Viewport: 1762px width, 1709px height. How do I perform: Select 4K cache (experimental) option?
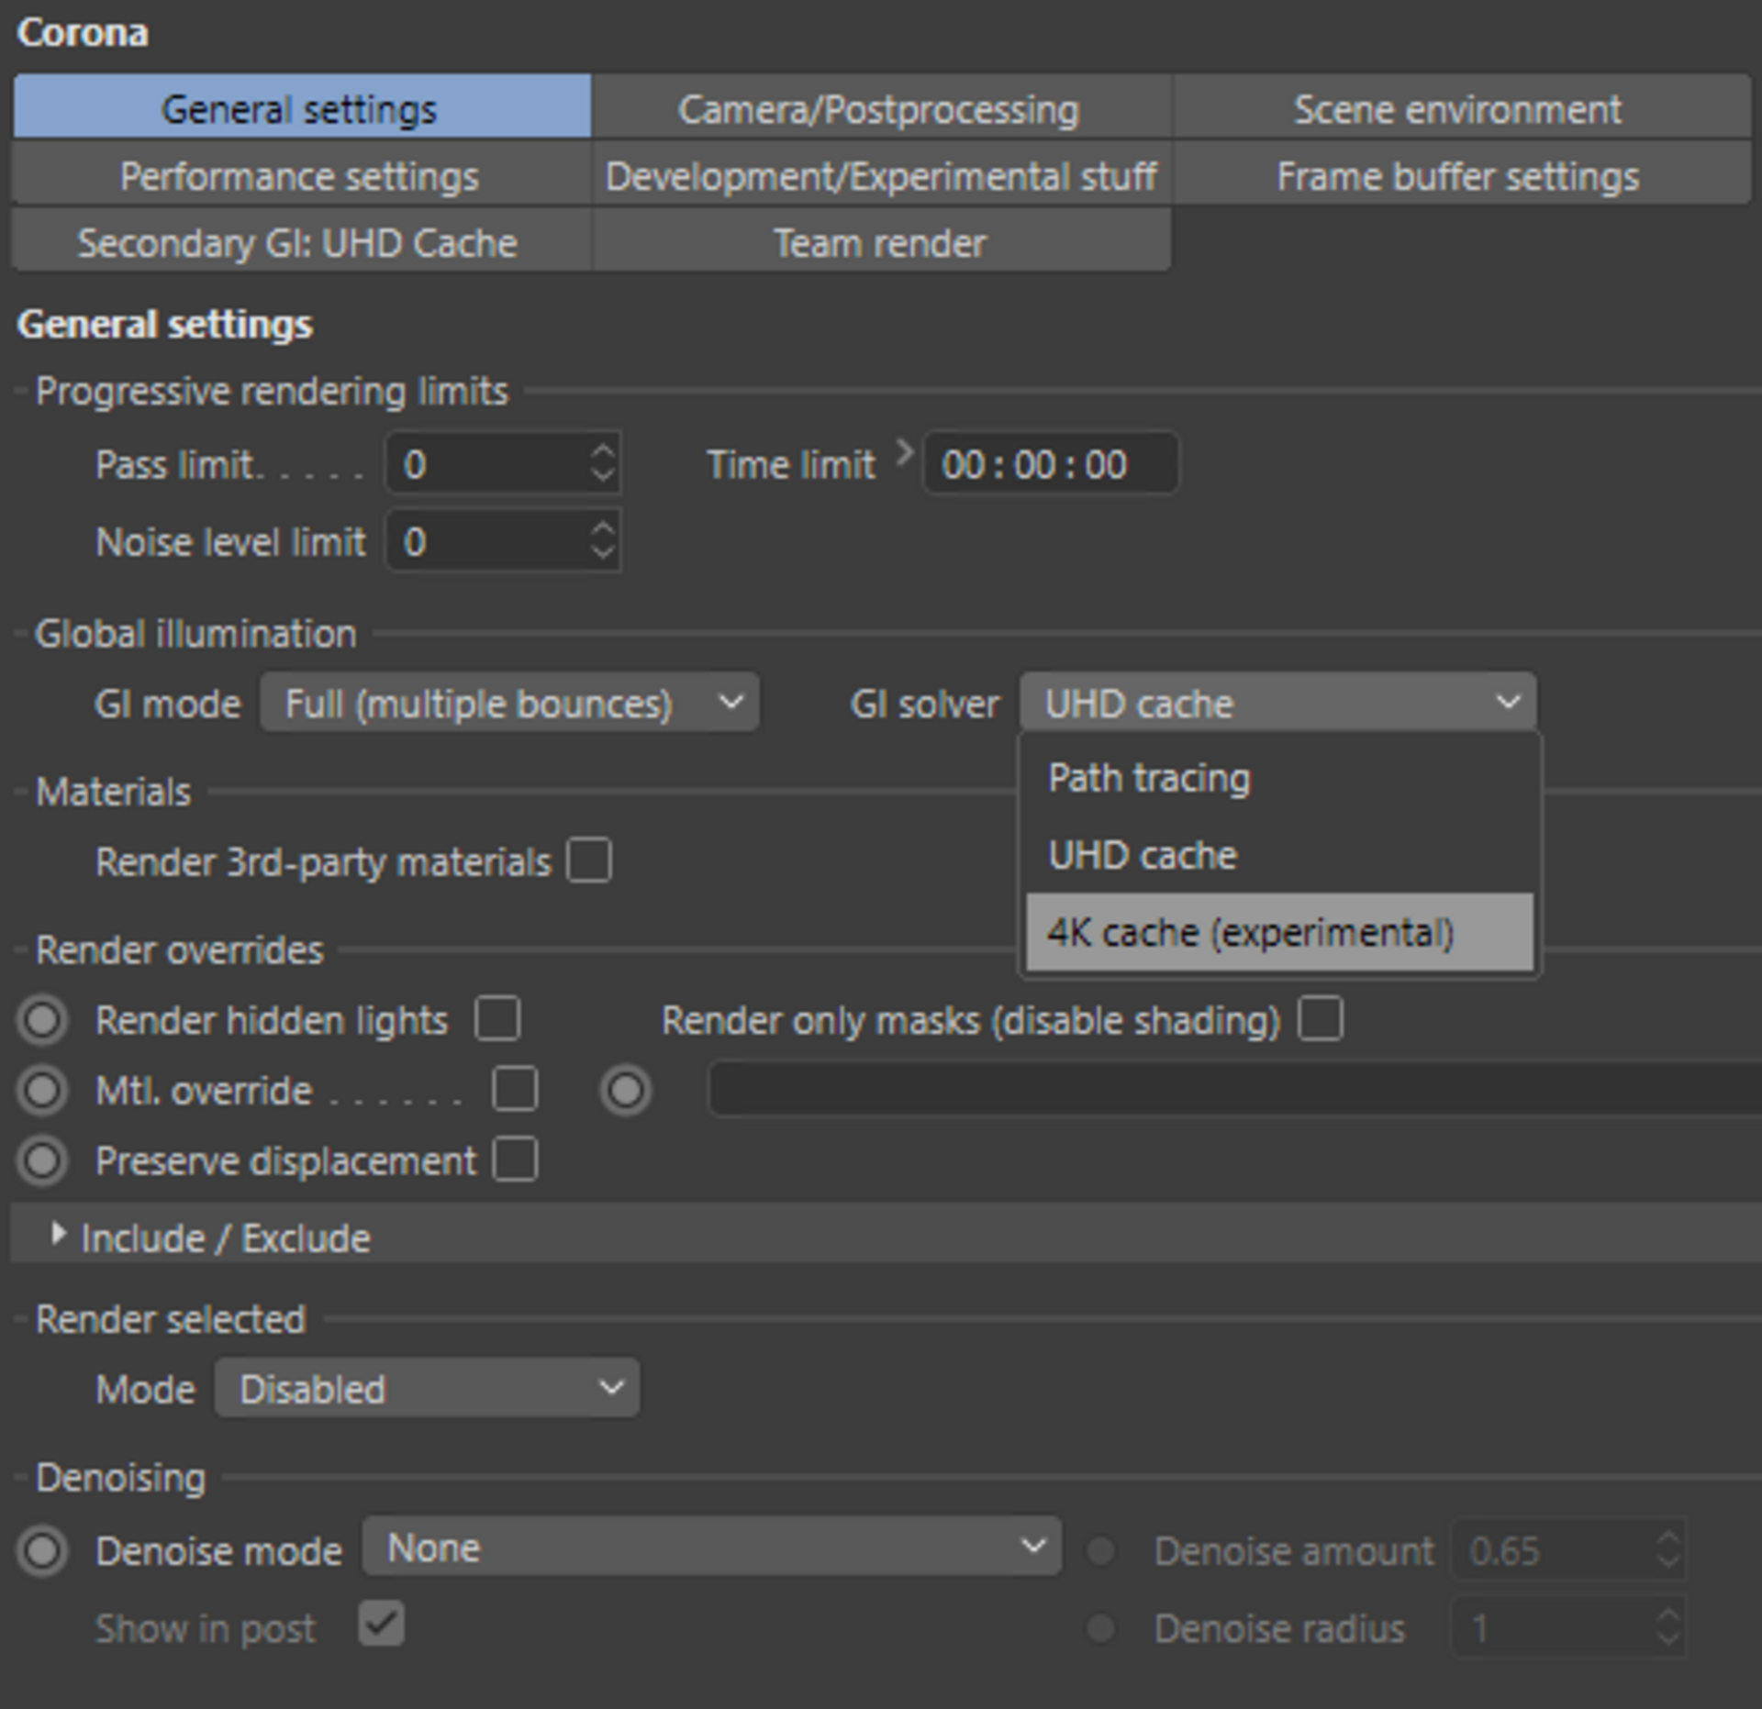1279,932
